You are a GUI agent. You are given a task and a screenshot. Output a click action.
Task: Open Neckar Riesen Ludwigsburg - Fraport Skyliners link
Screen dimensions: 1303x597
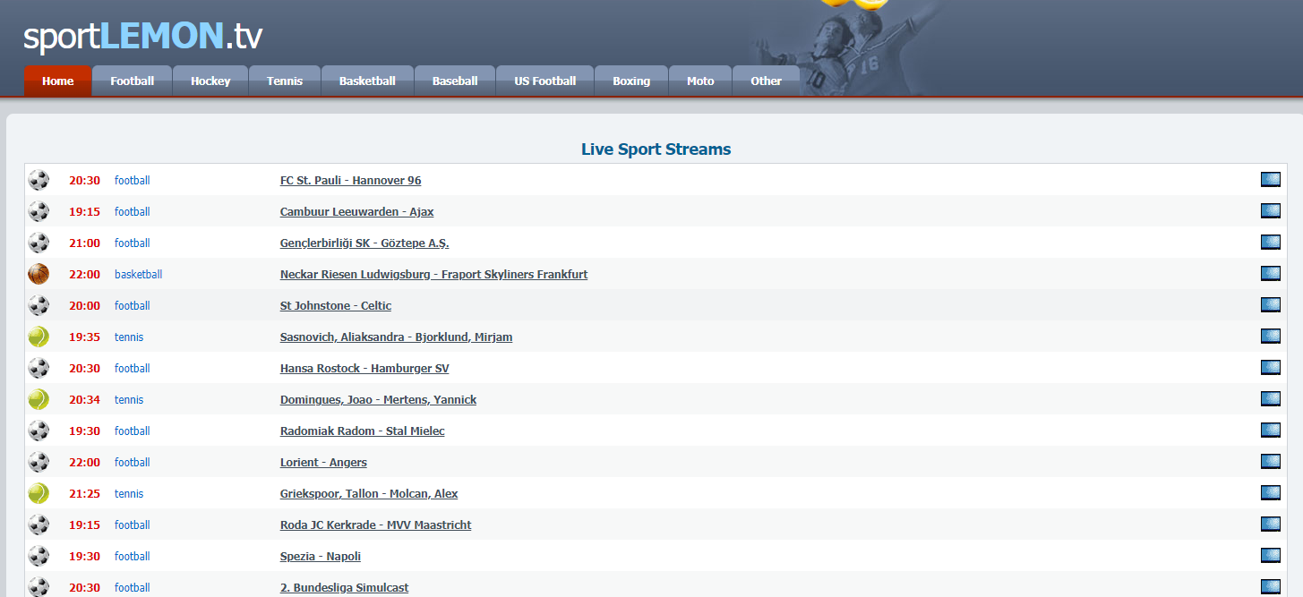click(433, 274)
